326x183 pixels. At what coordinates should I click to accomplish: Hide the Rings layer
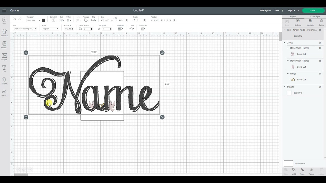point(320,74)
